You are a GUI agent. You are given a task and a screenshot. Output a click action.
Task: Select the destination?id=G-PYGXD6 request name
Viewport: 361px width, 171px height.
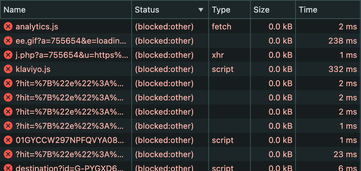click(70, 168)
